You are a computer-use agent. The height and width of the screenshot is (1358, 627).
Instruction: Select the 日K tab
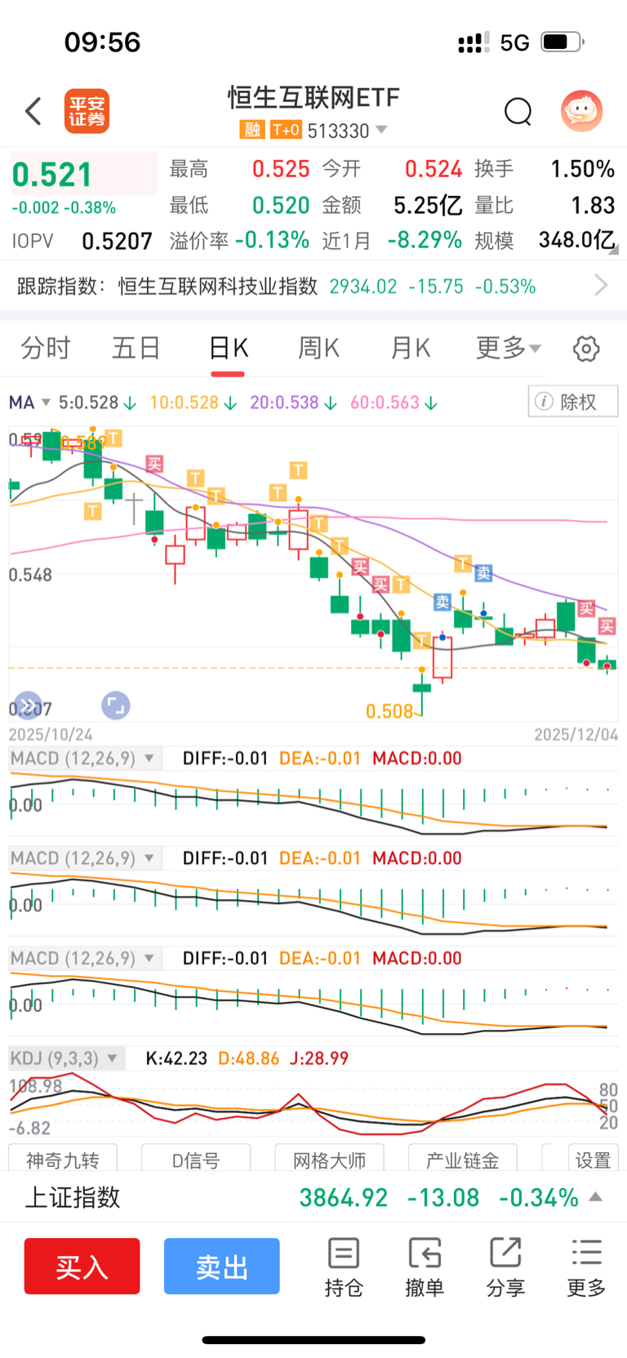228,349
